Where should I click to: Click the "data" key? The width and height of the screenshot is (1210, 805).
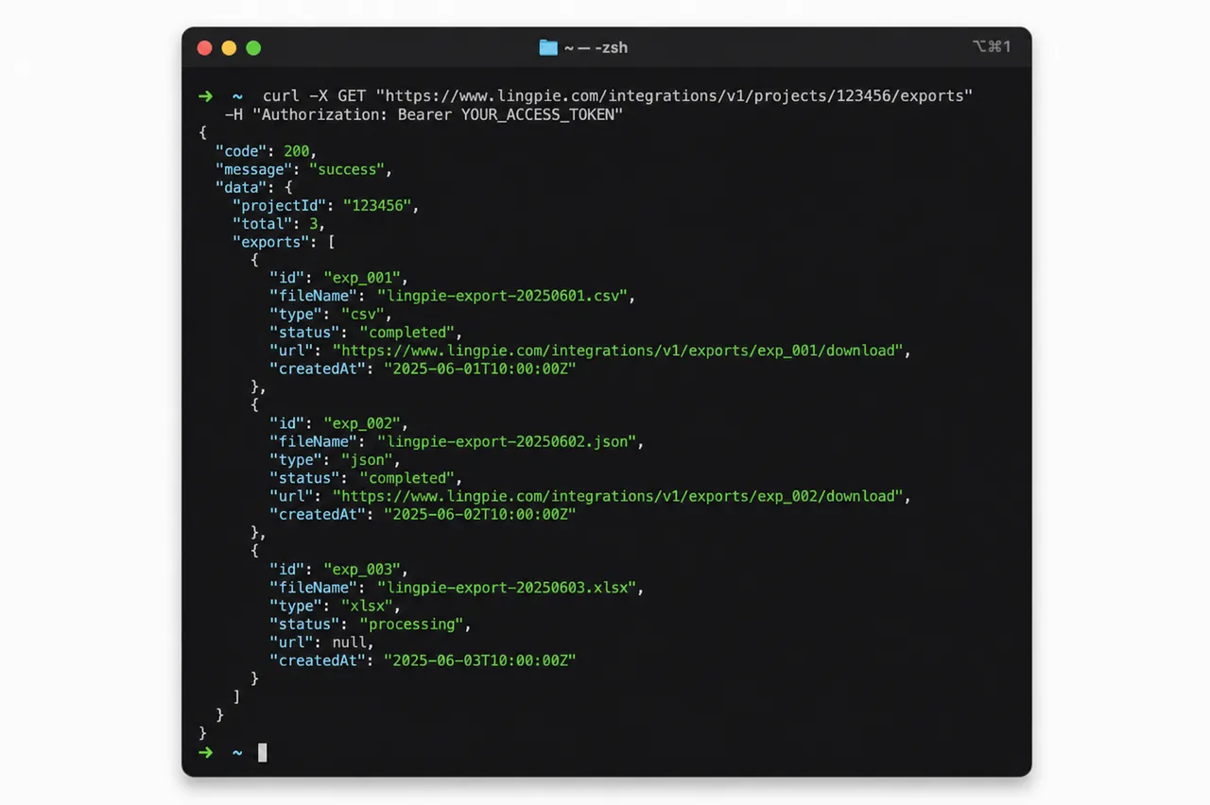[241, 187]
